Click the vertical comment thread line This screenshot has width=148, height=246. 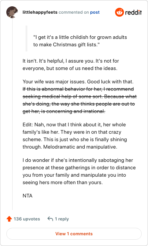coord(12,114)
